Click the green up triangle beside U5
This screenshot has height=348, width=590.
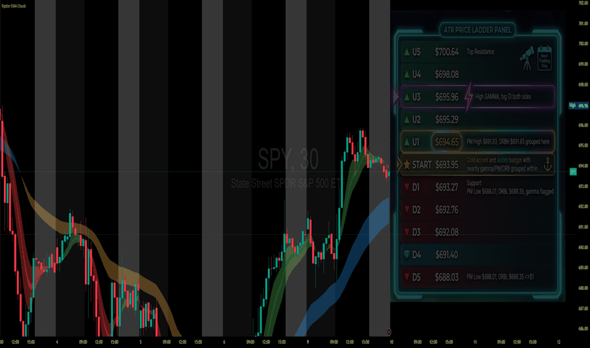[407, 52]
